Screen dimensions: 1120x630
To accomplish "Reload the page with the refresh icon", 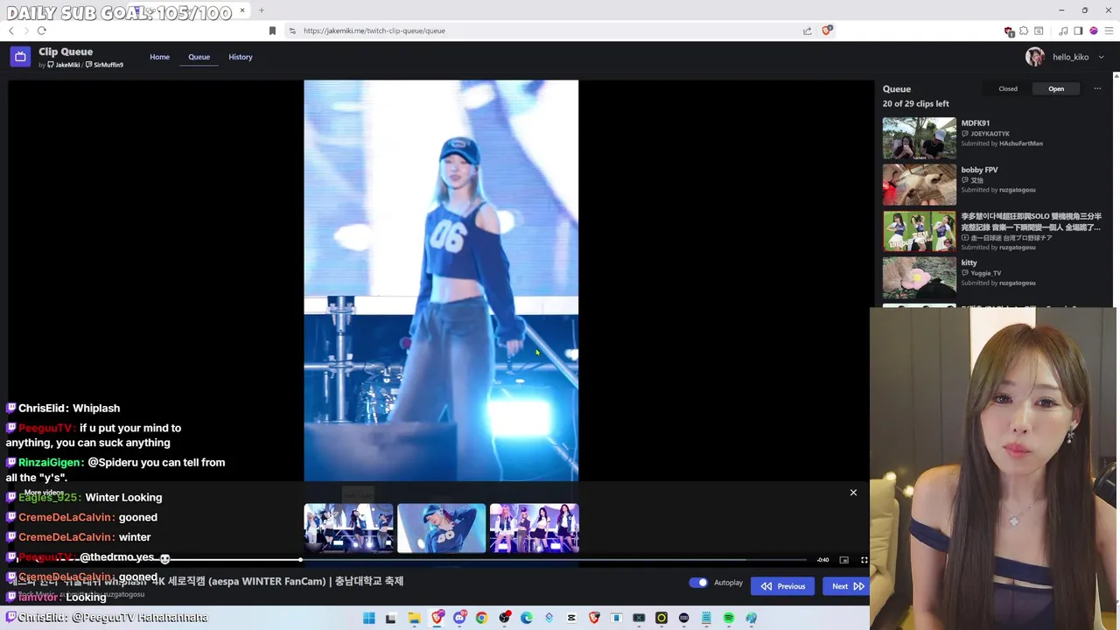I will click(41, 31).
